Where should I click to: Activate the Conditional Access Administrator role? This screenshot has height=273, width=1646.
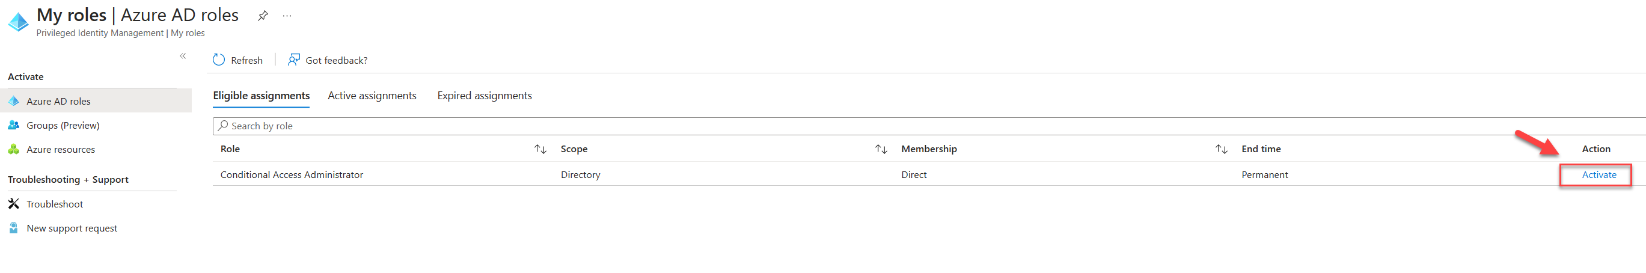pyautogui.click(x=1599, y=174)
